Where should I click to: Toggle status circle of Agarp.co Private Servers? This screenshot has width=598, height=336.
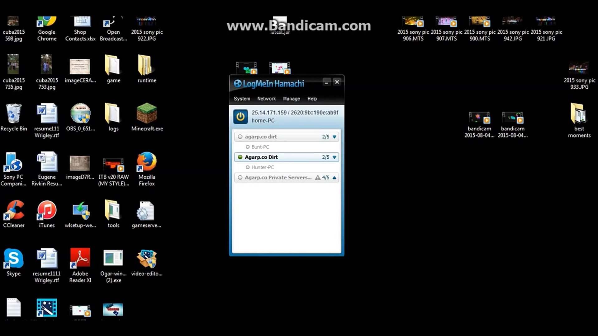pyautogui.click(x=240, y=177)
